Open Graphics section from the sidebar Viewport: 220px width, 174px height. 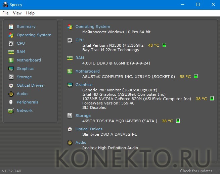click(x=25, y=69)
